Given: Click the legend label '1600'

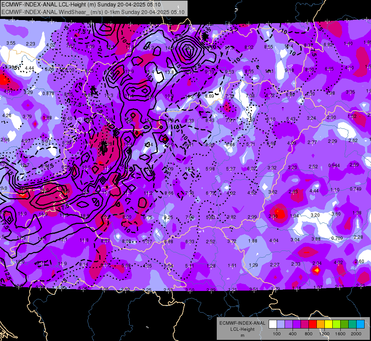Looking at the screenshot, I should tap(340, 334).
